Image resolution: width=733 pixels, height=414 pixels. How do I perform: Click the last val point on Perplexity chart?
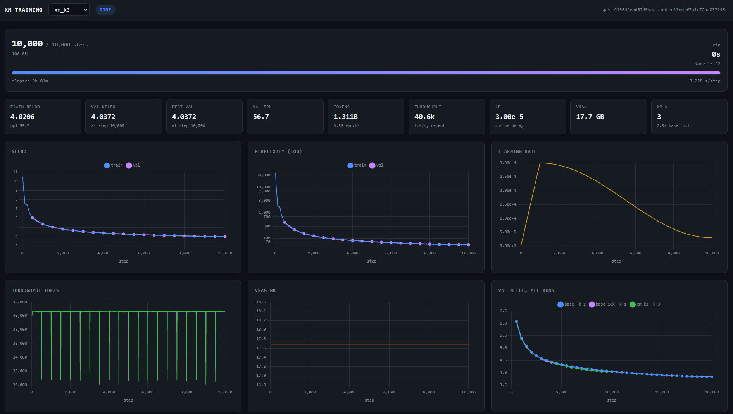(x=468, y=245)
